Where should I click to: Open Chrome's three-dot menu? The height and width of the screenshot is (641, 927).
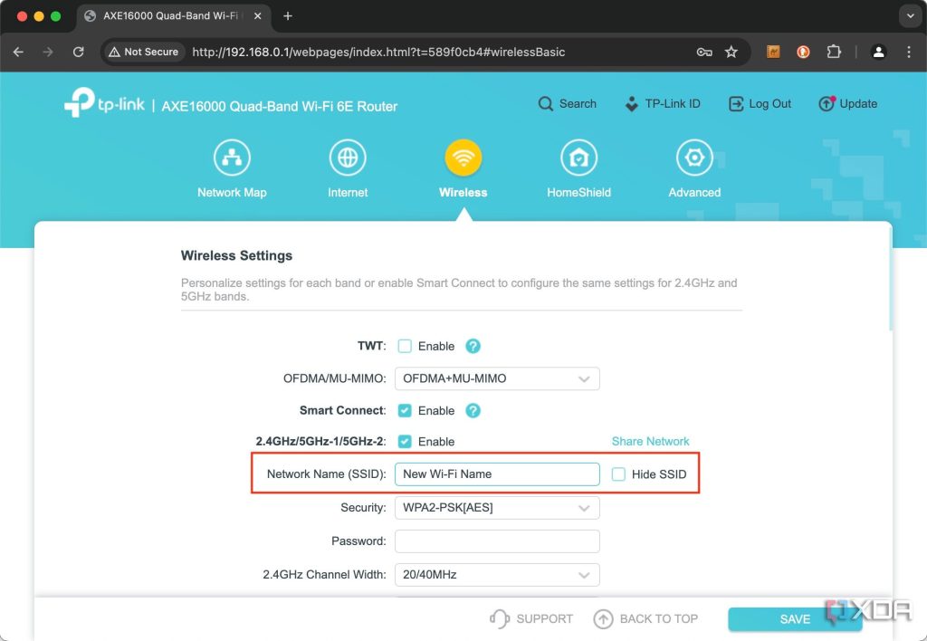pos(909,52)
